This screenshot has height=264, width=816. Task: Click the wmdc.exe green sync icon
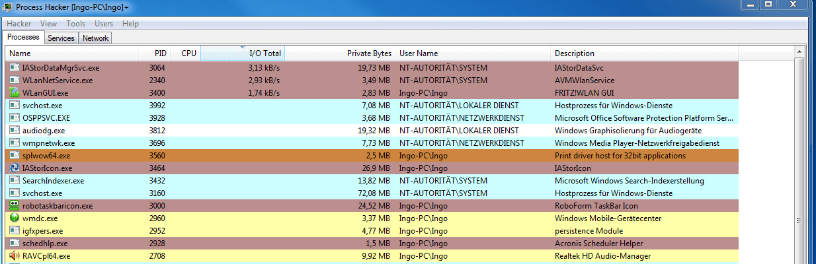coord(15,218)
